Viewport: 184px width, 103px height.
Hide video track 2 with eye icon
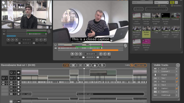18,73
